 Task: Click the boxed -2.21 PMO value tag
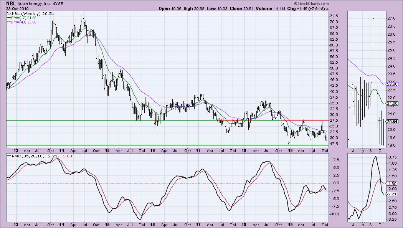coord(392,194)
